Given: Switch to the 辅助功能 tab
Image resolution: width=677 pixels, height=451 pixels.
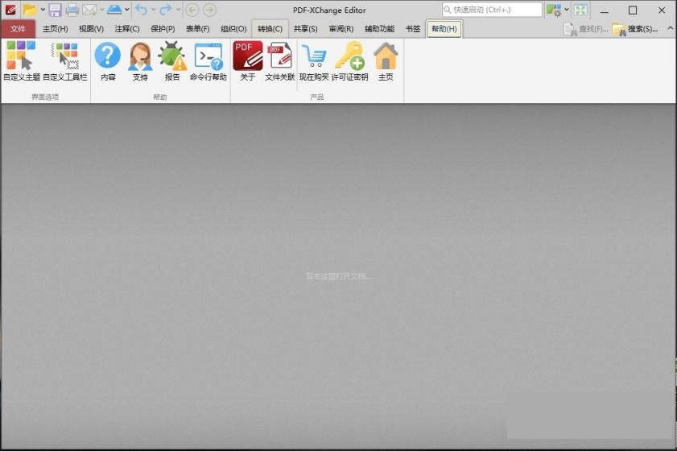Looking at the screenshot, I should point(379,29).
